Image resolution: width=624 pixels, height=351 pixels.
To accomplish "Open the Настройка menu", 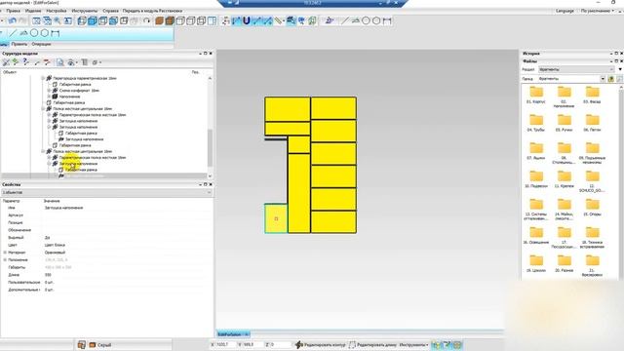I will pyautogui.click(x=57, y=11).
